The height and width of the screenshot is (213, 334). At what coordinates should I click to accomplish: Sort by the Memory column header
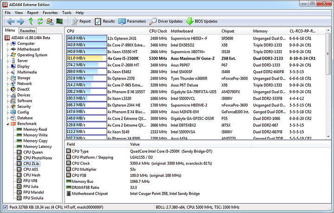point(269,31)
